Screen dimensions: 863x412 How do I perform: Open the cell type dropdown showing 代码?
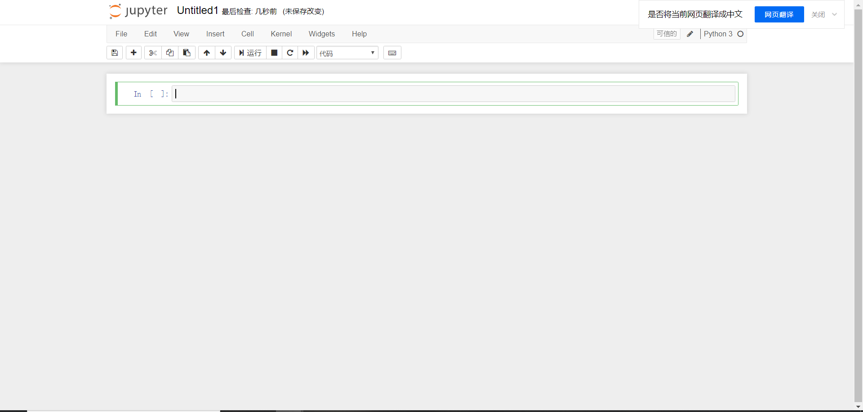pos(347,53)
